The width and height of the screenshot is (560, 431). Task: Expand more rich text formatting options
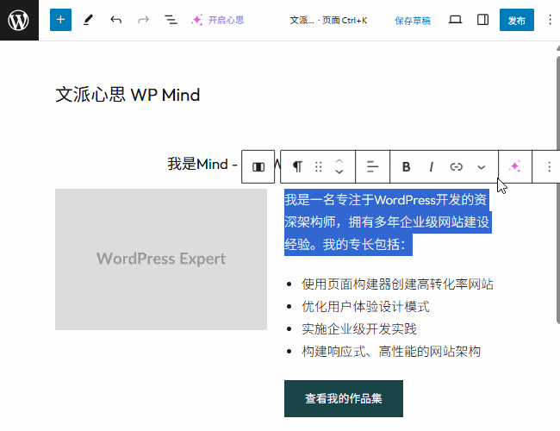tap(482, 167)
